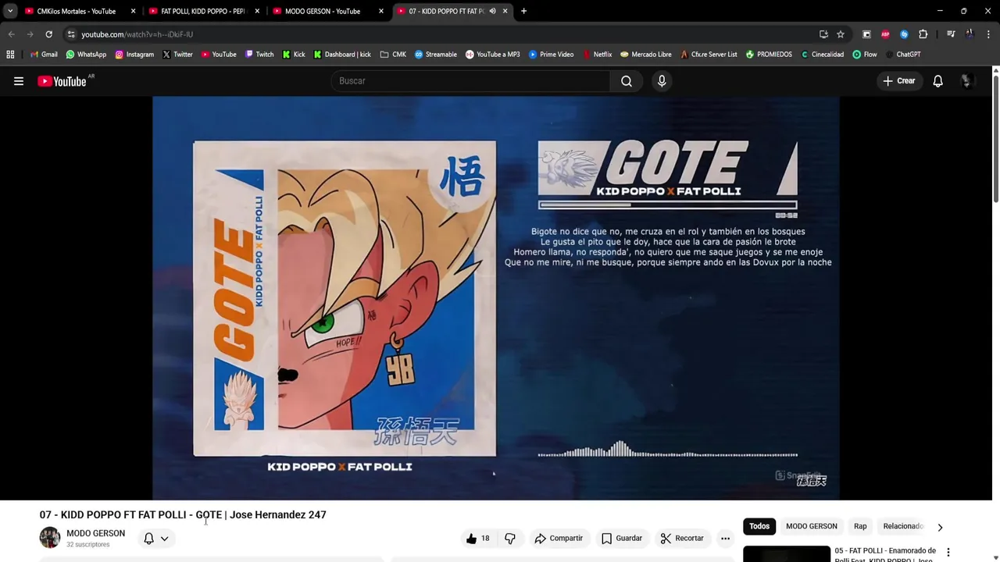The image size is (1000, 562).
Task: Open the MODO GERSON channel avatar
Action: [x=50, y=538]
